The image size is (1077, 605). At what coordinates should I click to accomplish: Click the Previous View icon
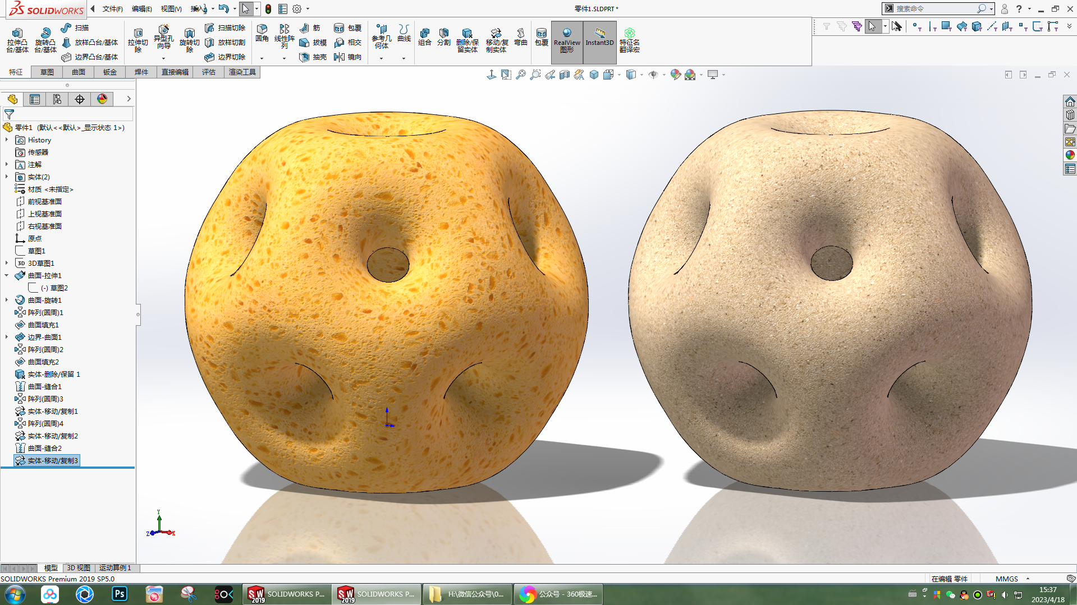[x=550, y=75]
